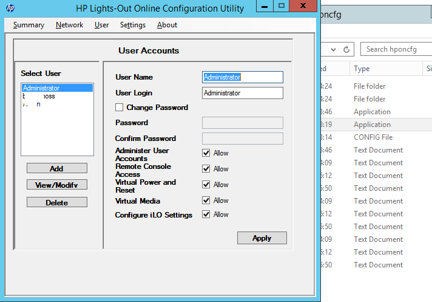Click the HP logo icon in title bar
The image size is (432, 302).
click(10, 9)
